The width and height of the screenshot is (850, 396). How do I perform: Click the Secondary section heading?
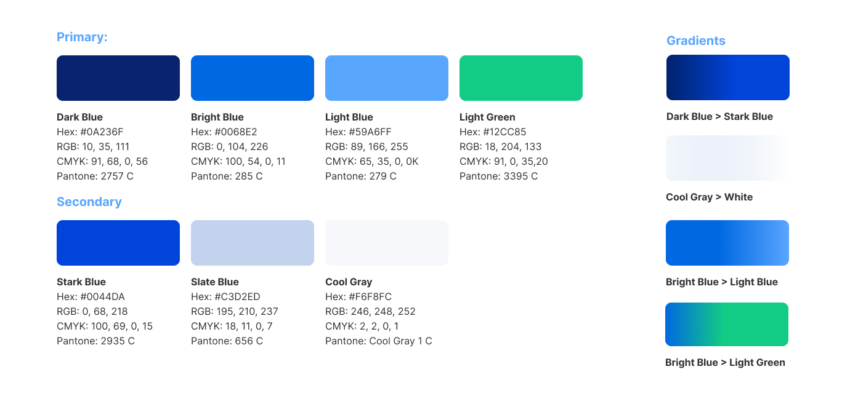coord(89,202)
